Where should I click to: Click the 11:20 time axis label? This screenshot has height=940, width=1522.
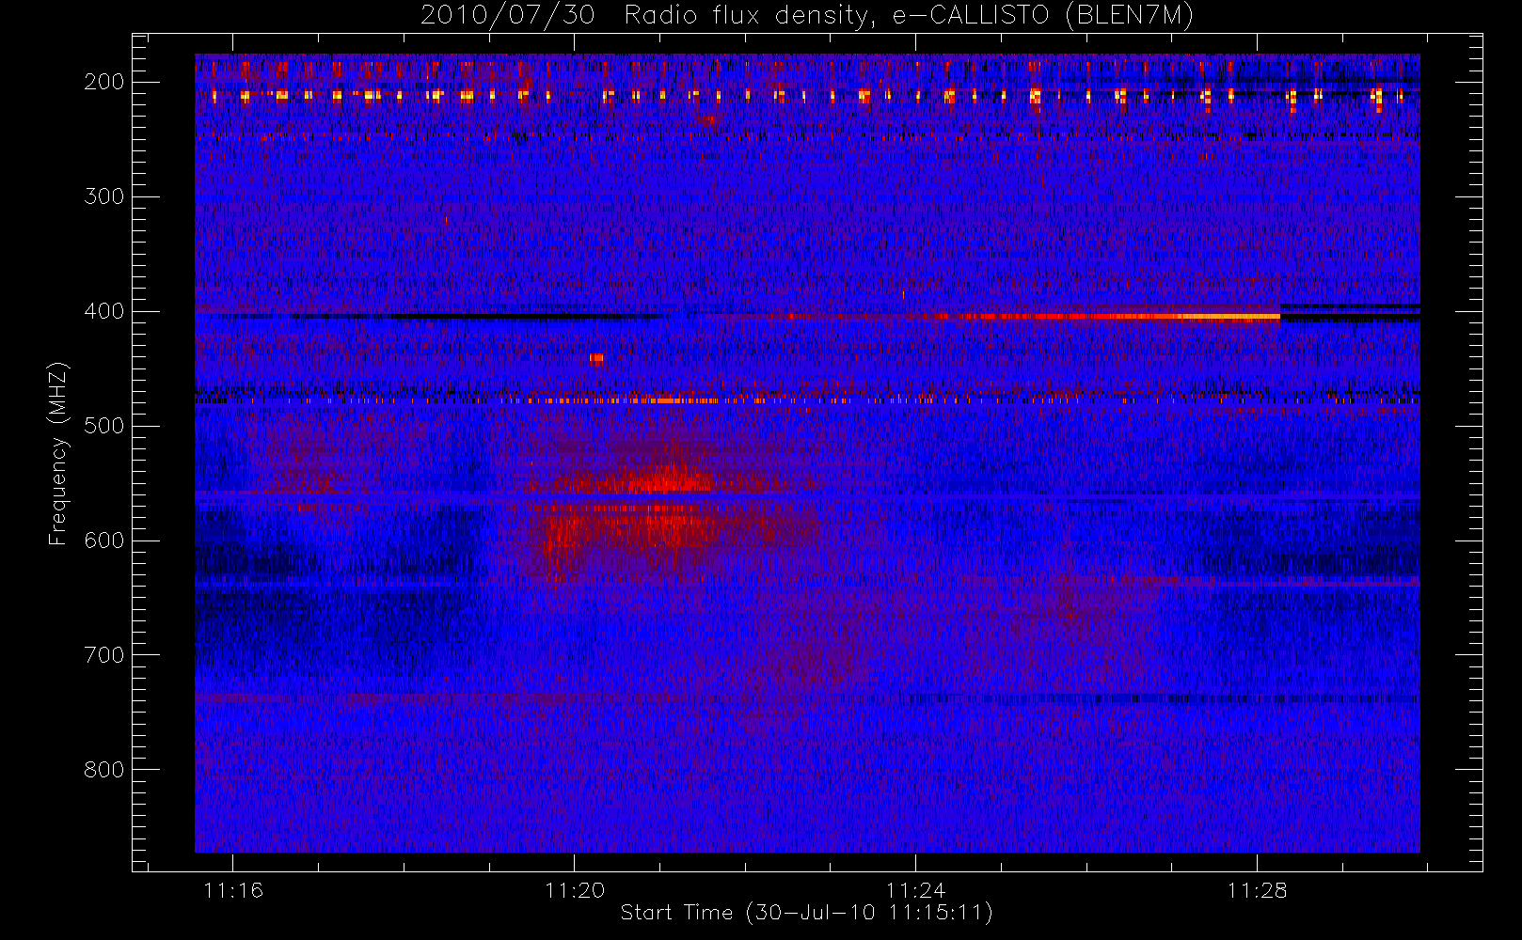click(575, 890)
